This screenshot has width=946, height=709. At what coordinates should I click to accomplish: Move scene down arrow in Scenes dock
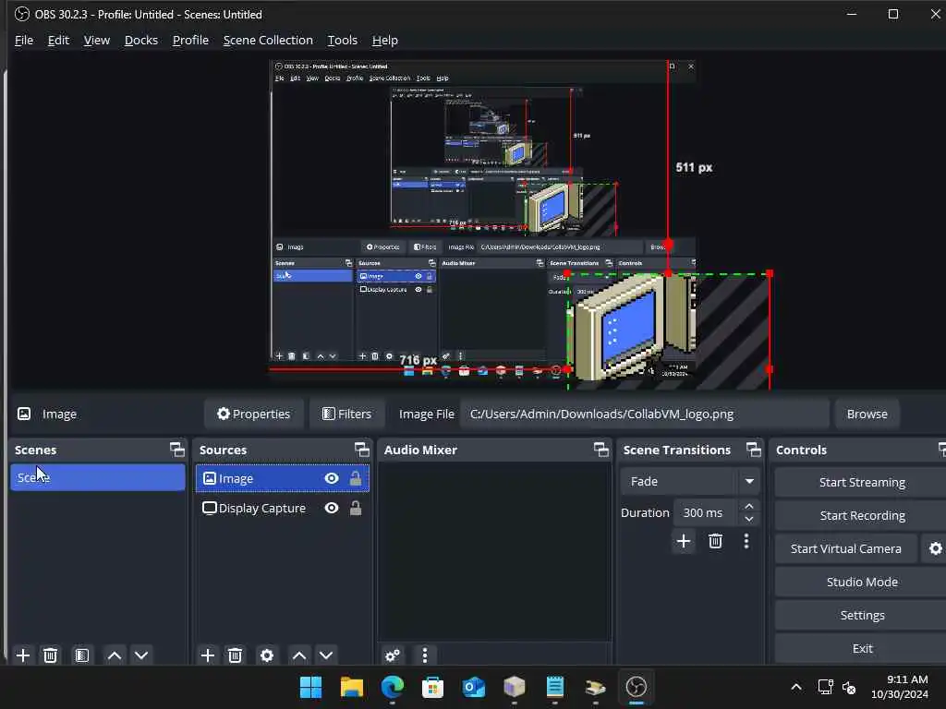141,655
